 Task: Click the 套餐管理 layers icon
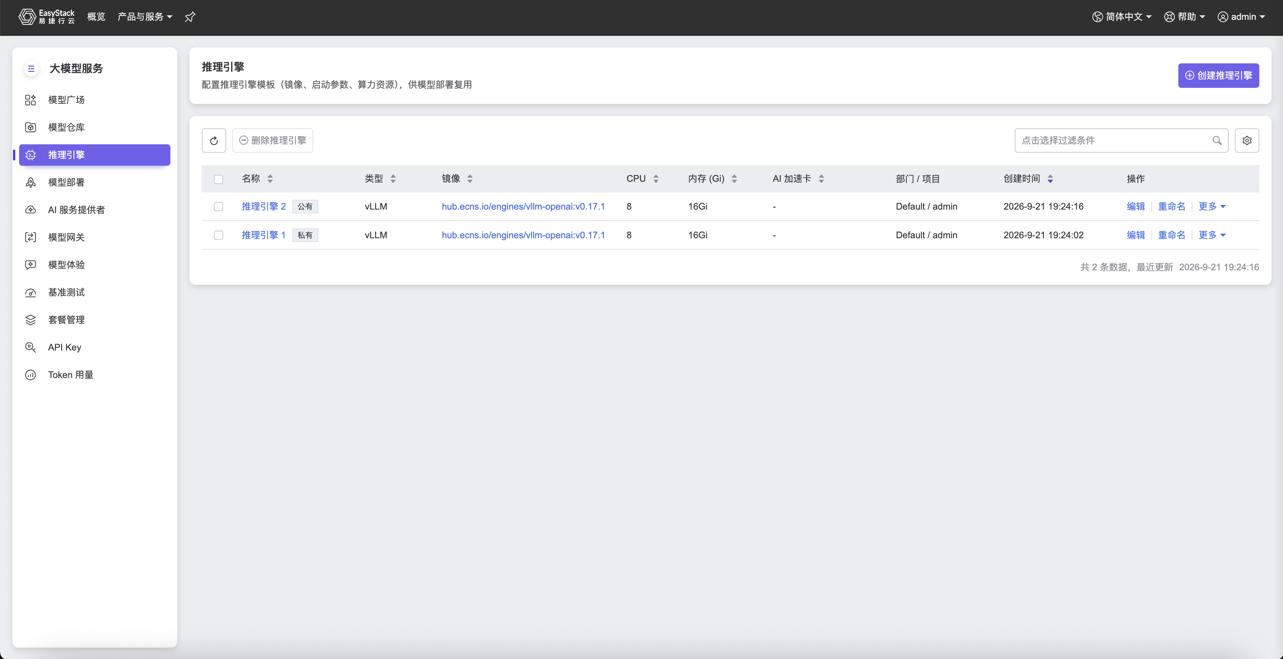pos(31,320)
